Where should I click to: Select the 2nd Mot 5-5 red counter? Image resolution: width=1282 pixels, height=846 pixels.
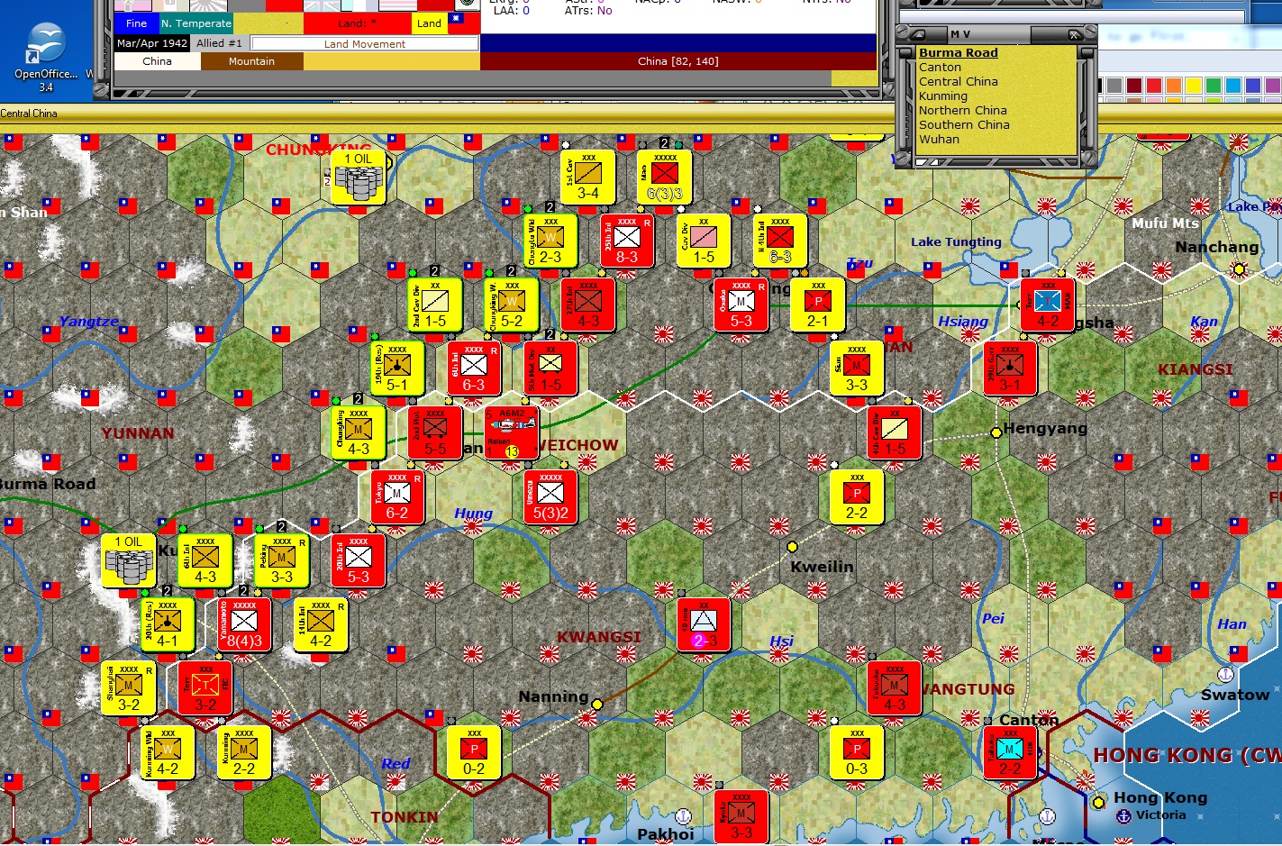click(435, 432)
